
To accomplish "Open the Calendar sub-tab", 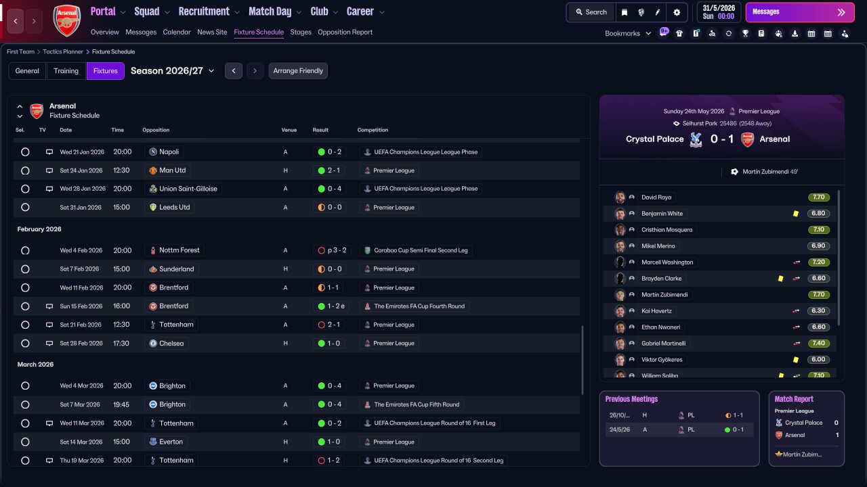I will coord(177,32).
